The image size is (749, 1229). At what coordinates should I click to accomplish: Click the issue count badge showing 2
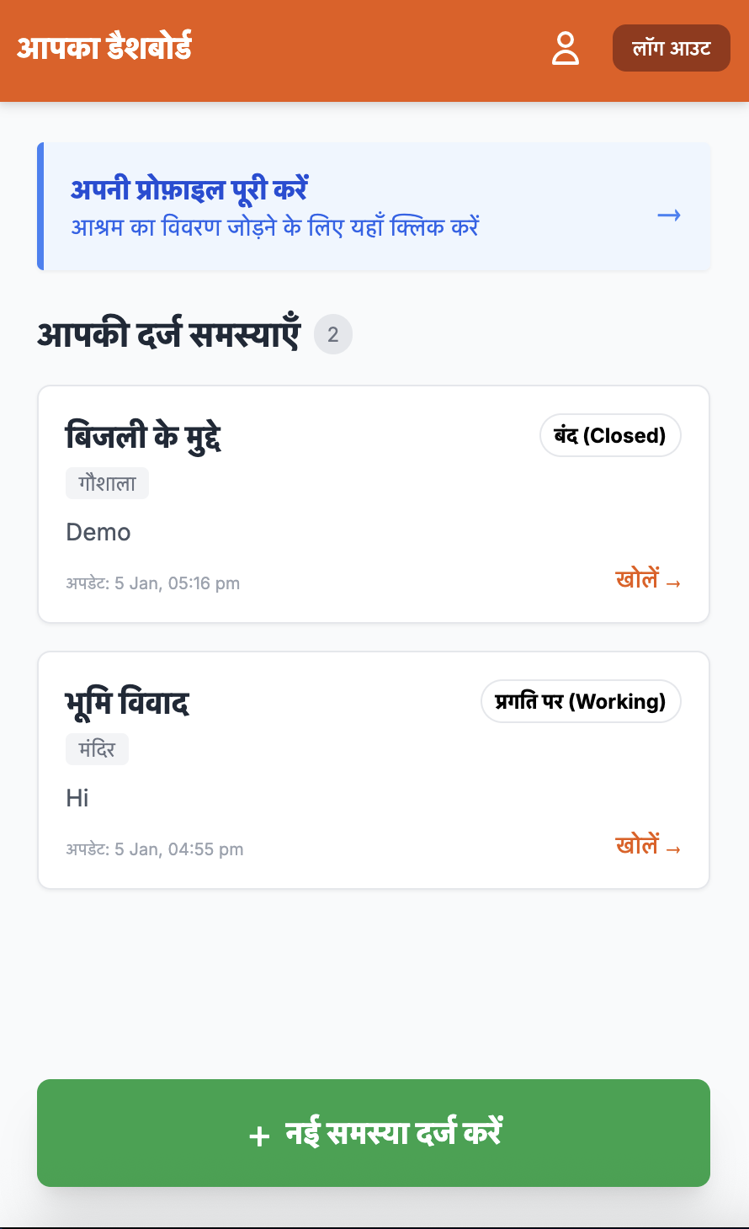click(x=333, y=335)
